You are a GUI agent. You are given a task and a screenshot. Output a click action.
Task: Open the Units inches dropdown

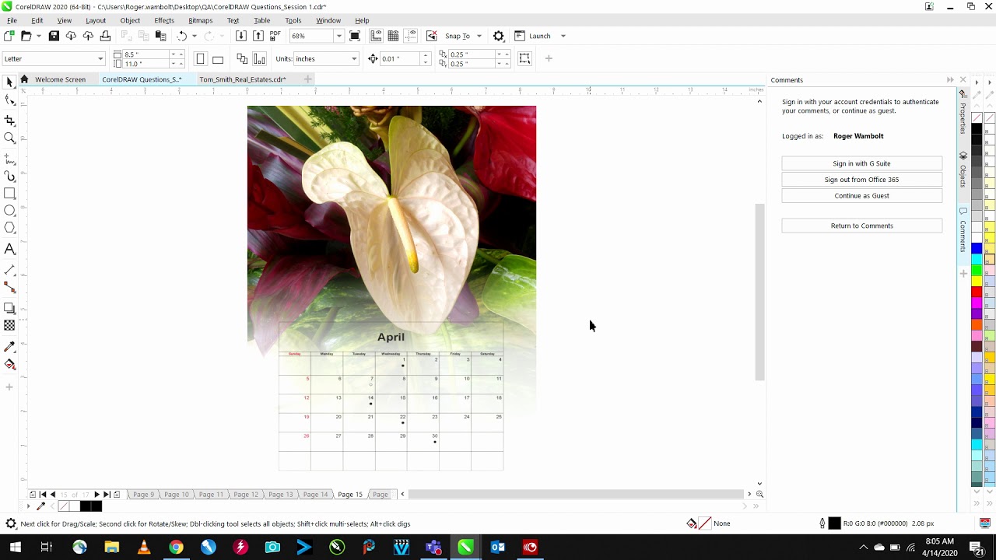click(354, 59)
